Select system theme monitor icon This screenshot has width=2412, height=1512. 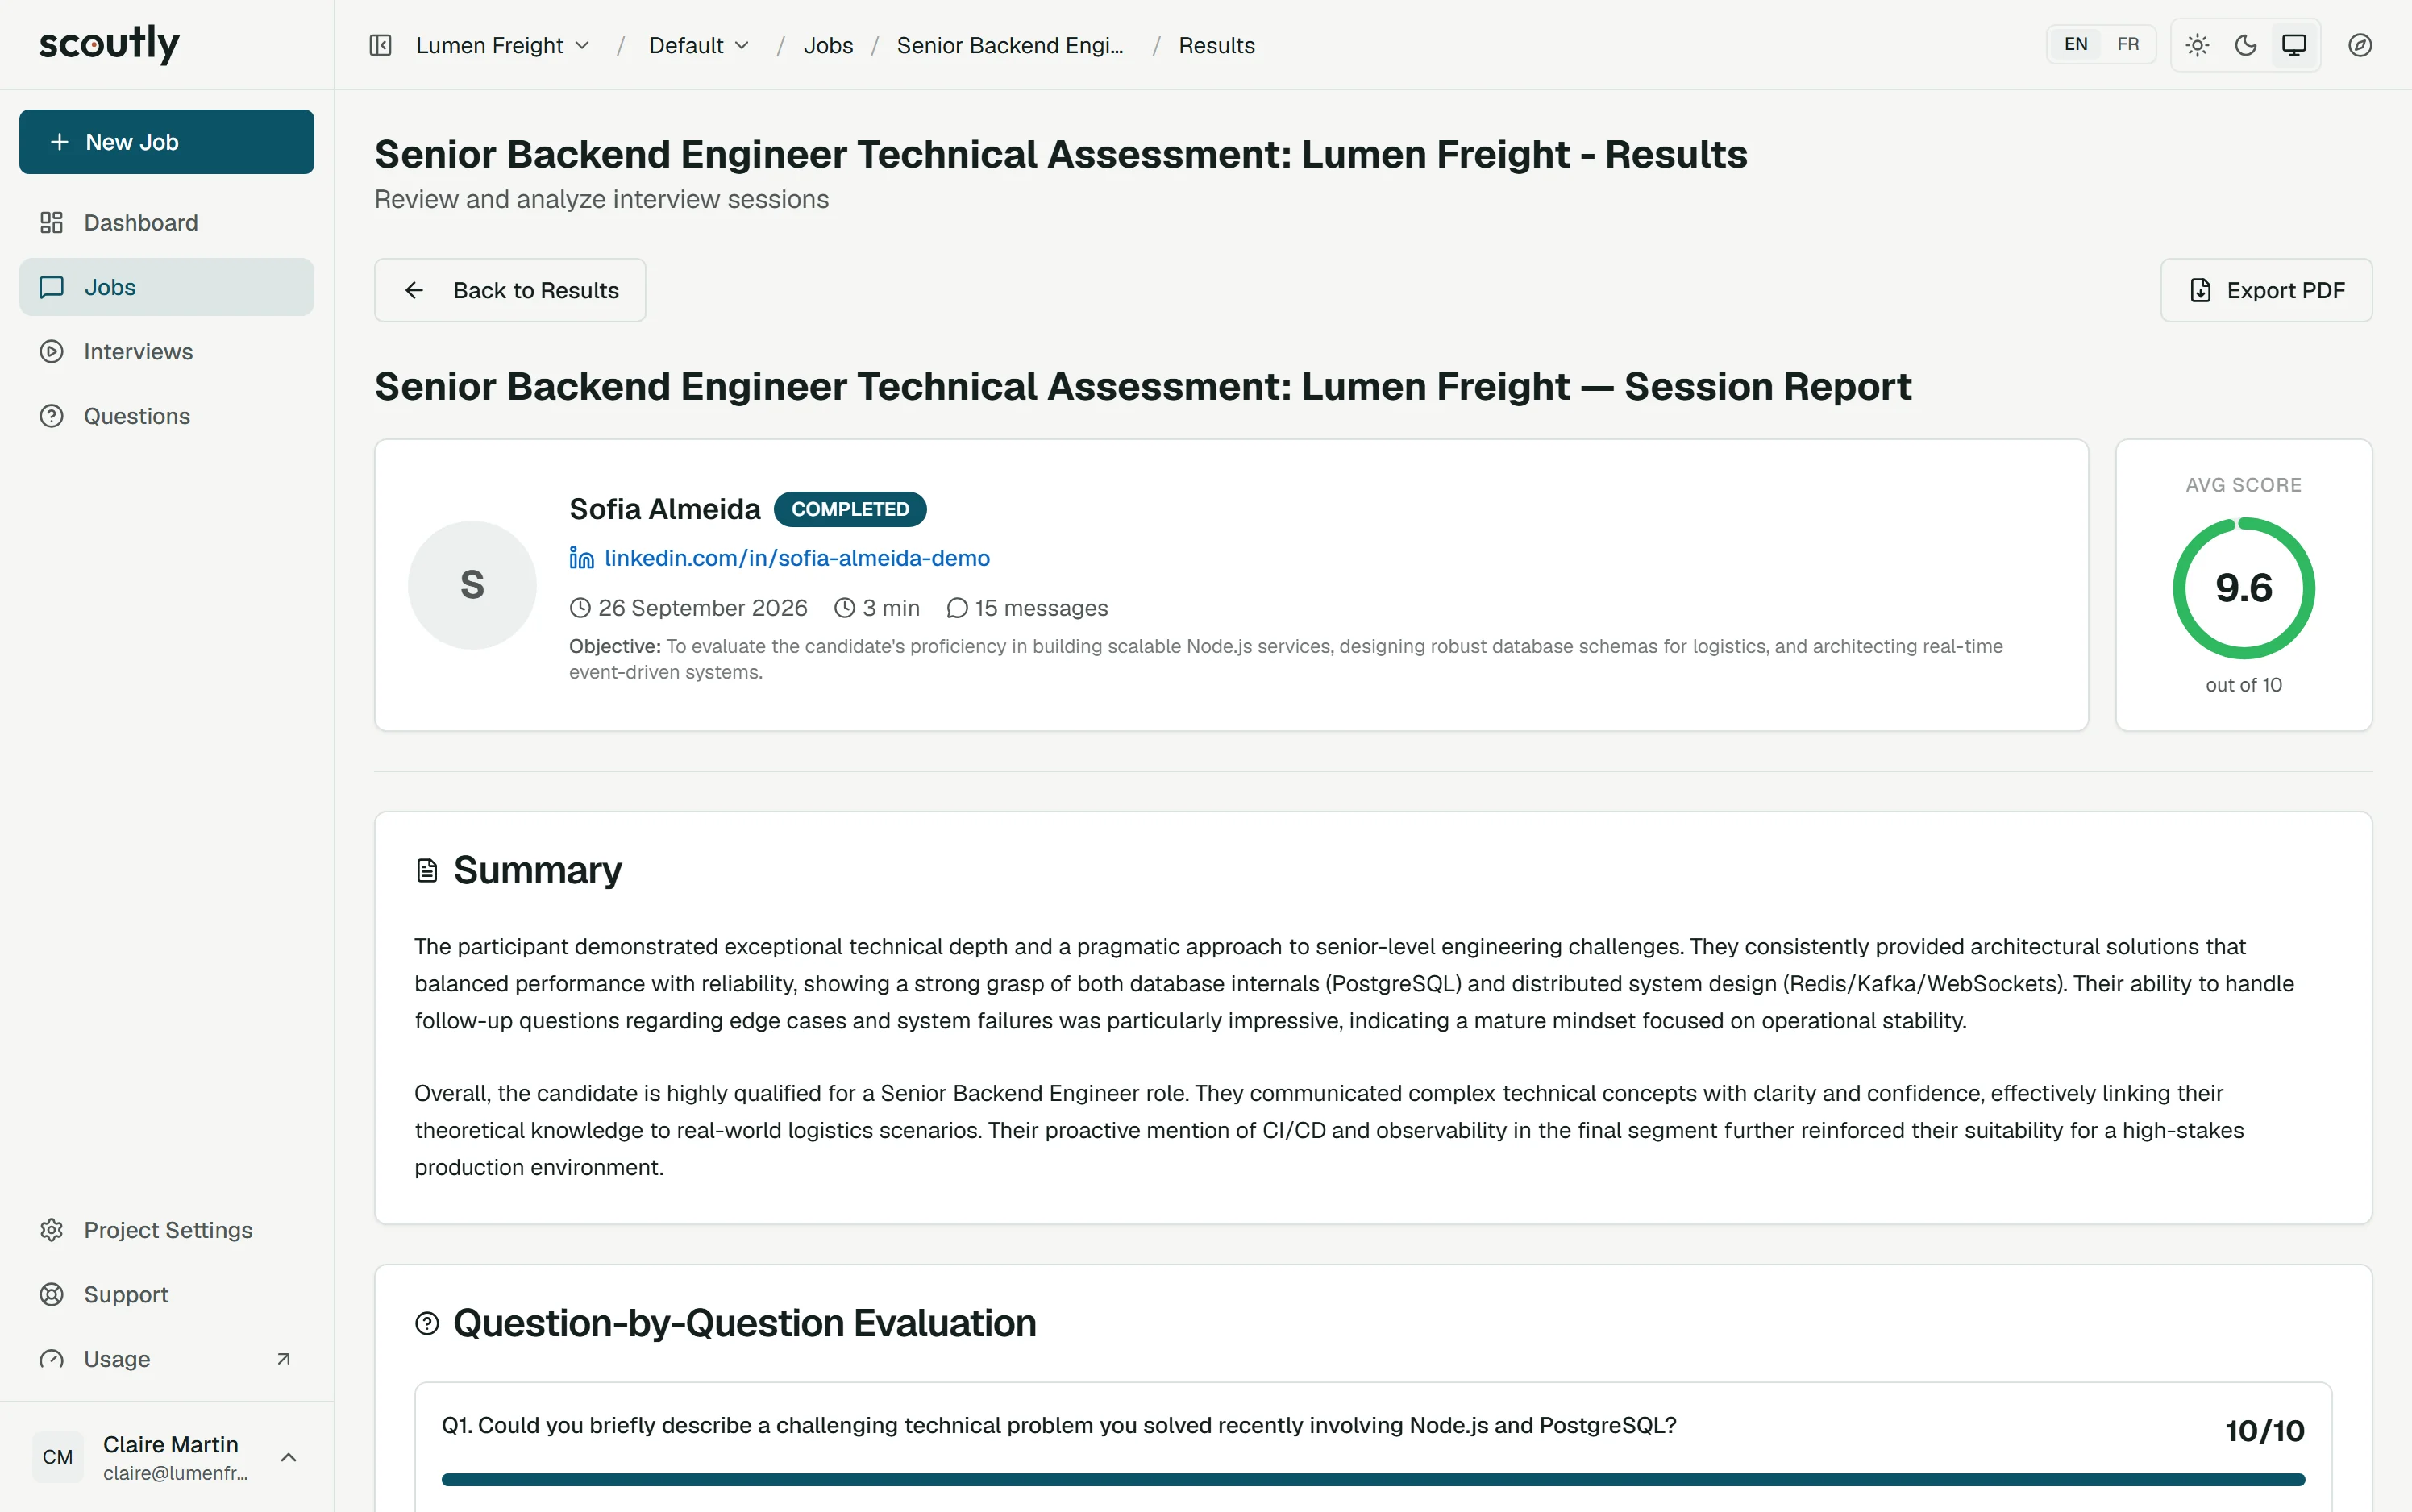[x=2294, y=45]
